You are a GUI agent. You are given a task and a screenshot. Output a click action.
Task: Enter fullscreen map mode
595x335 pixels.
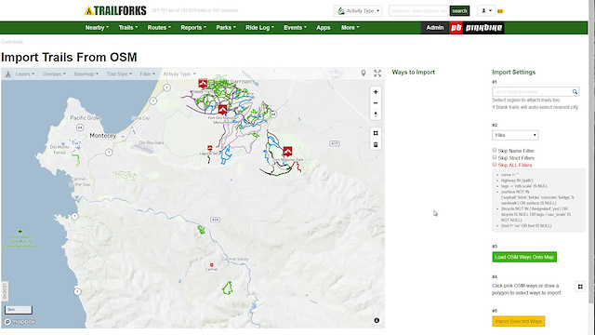(377, 74)
